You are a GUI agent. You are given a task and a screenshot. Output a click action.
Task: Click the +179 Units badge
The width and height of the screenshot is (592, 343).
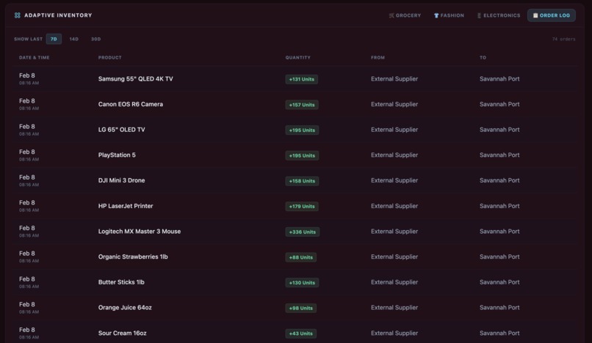click(x=302, y=207)
